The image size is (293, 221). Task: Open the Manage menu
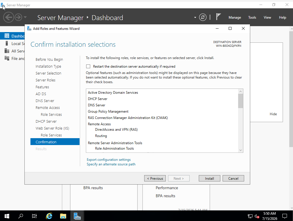coord(235,17)
